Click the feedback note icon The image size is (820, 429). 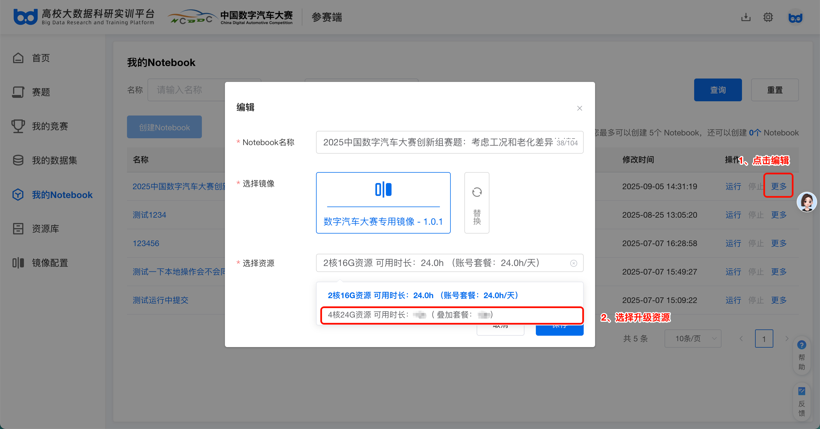[x=801, y=391]
